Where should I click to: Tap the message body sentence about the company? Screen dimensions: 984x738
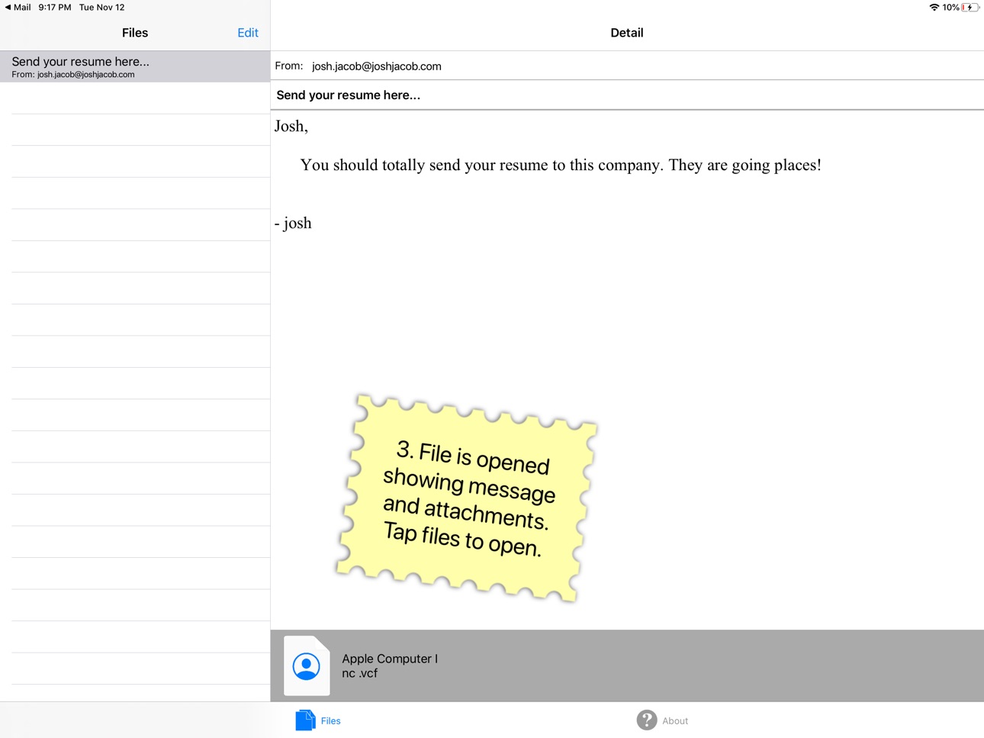(x=561, y=165)
